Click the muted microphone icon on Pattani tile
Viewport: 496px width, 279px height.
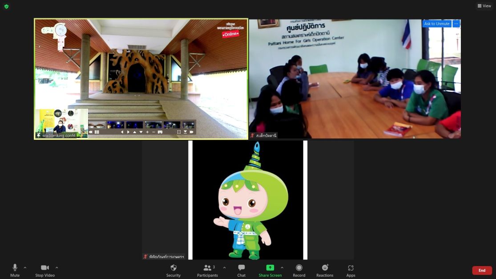(x=252, y=135)
